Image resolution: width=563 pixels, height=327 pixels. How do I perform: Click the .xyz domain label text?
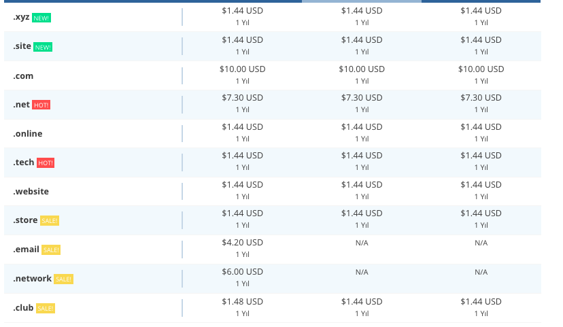pos(21,17)
